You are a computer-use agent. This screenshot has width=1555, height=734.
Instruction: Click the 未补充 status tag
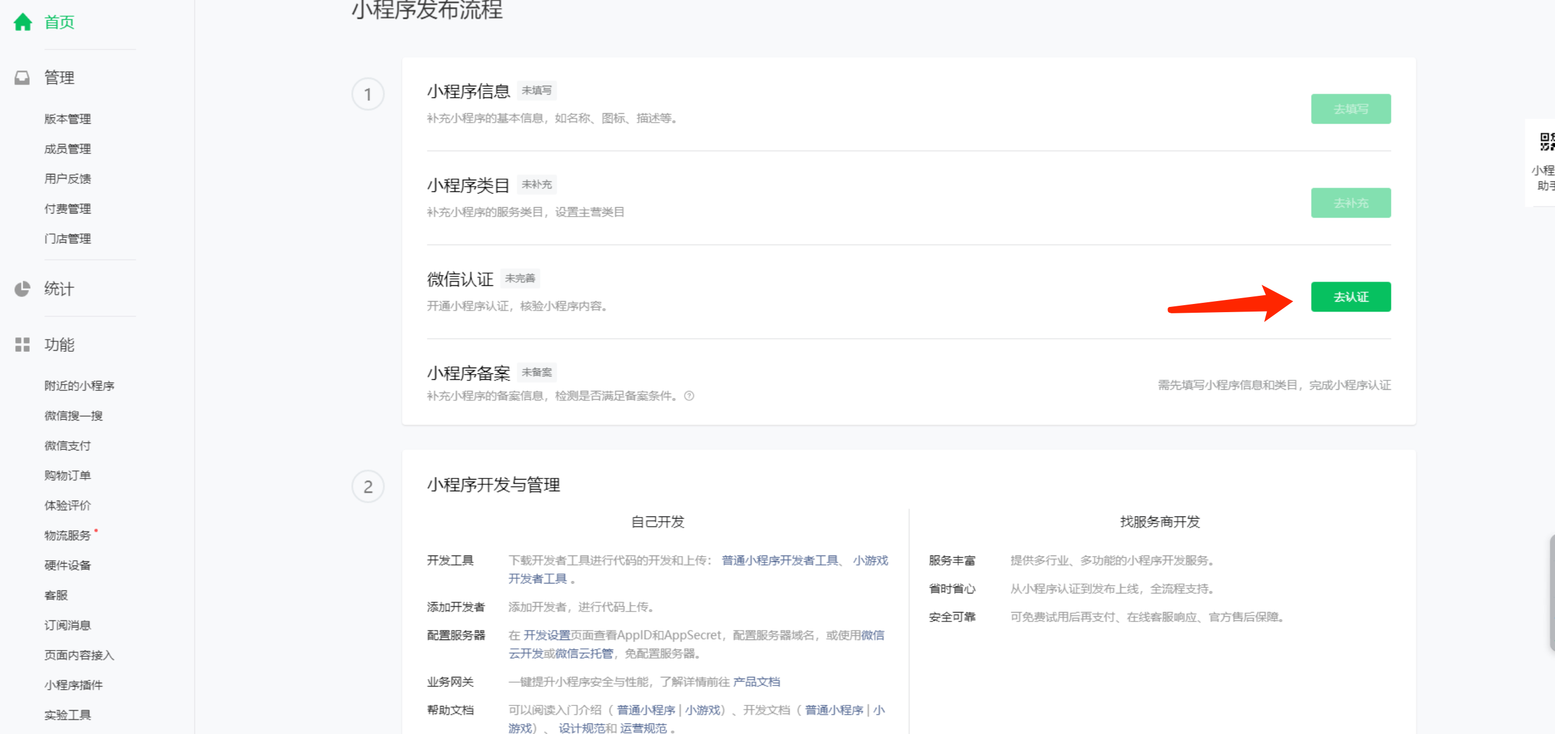pyautogui.click(x=536, y=185)
